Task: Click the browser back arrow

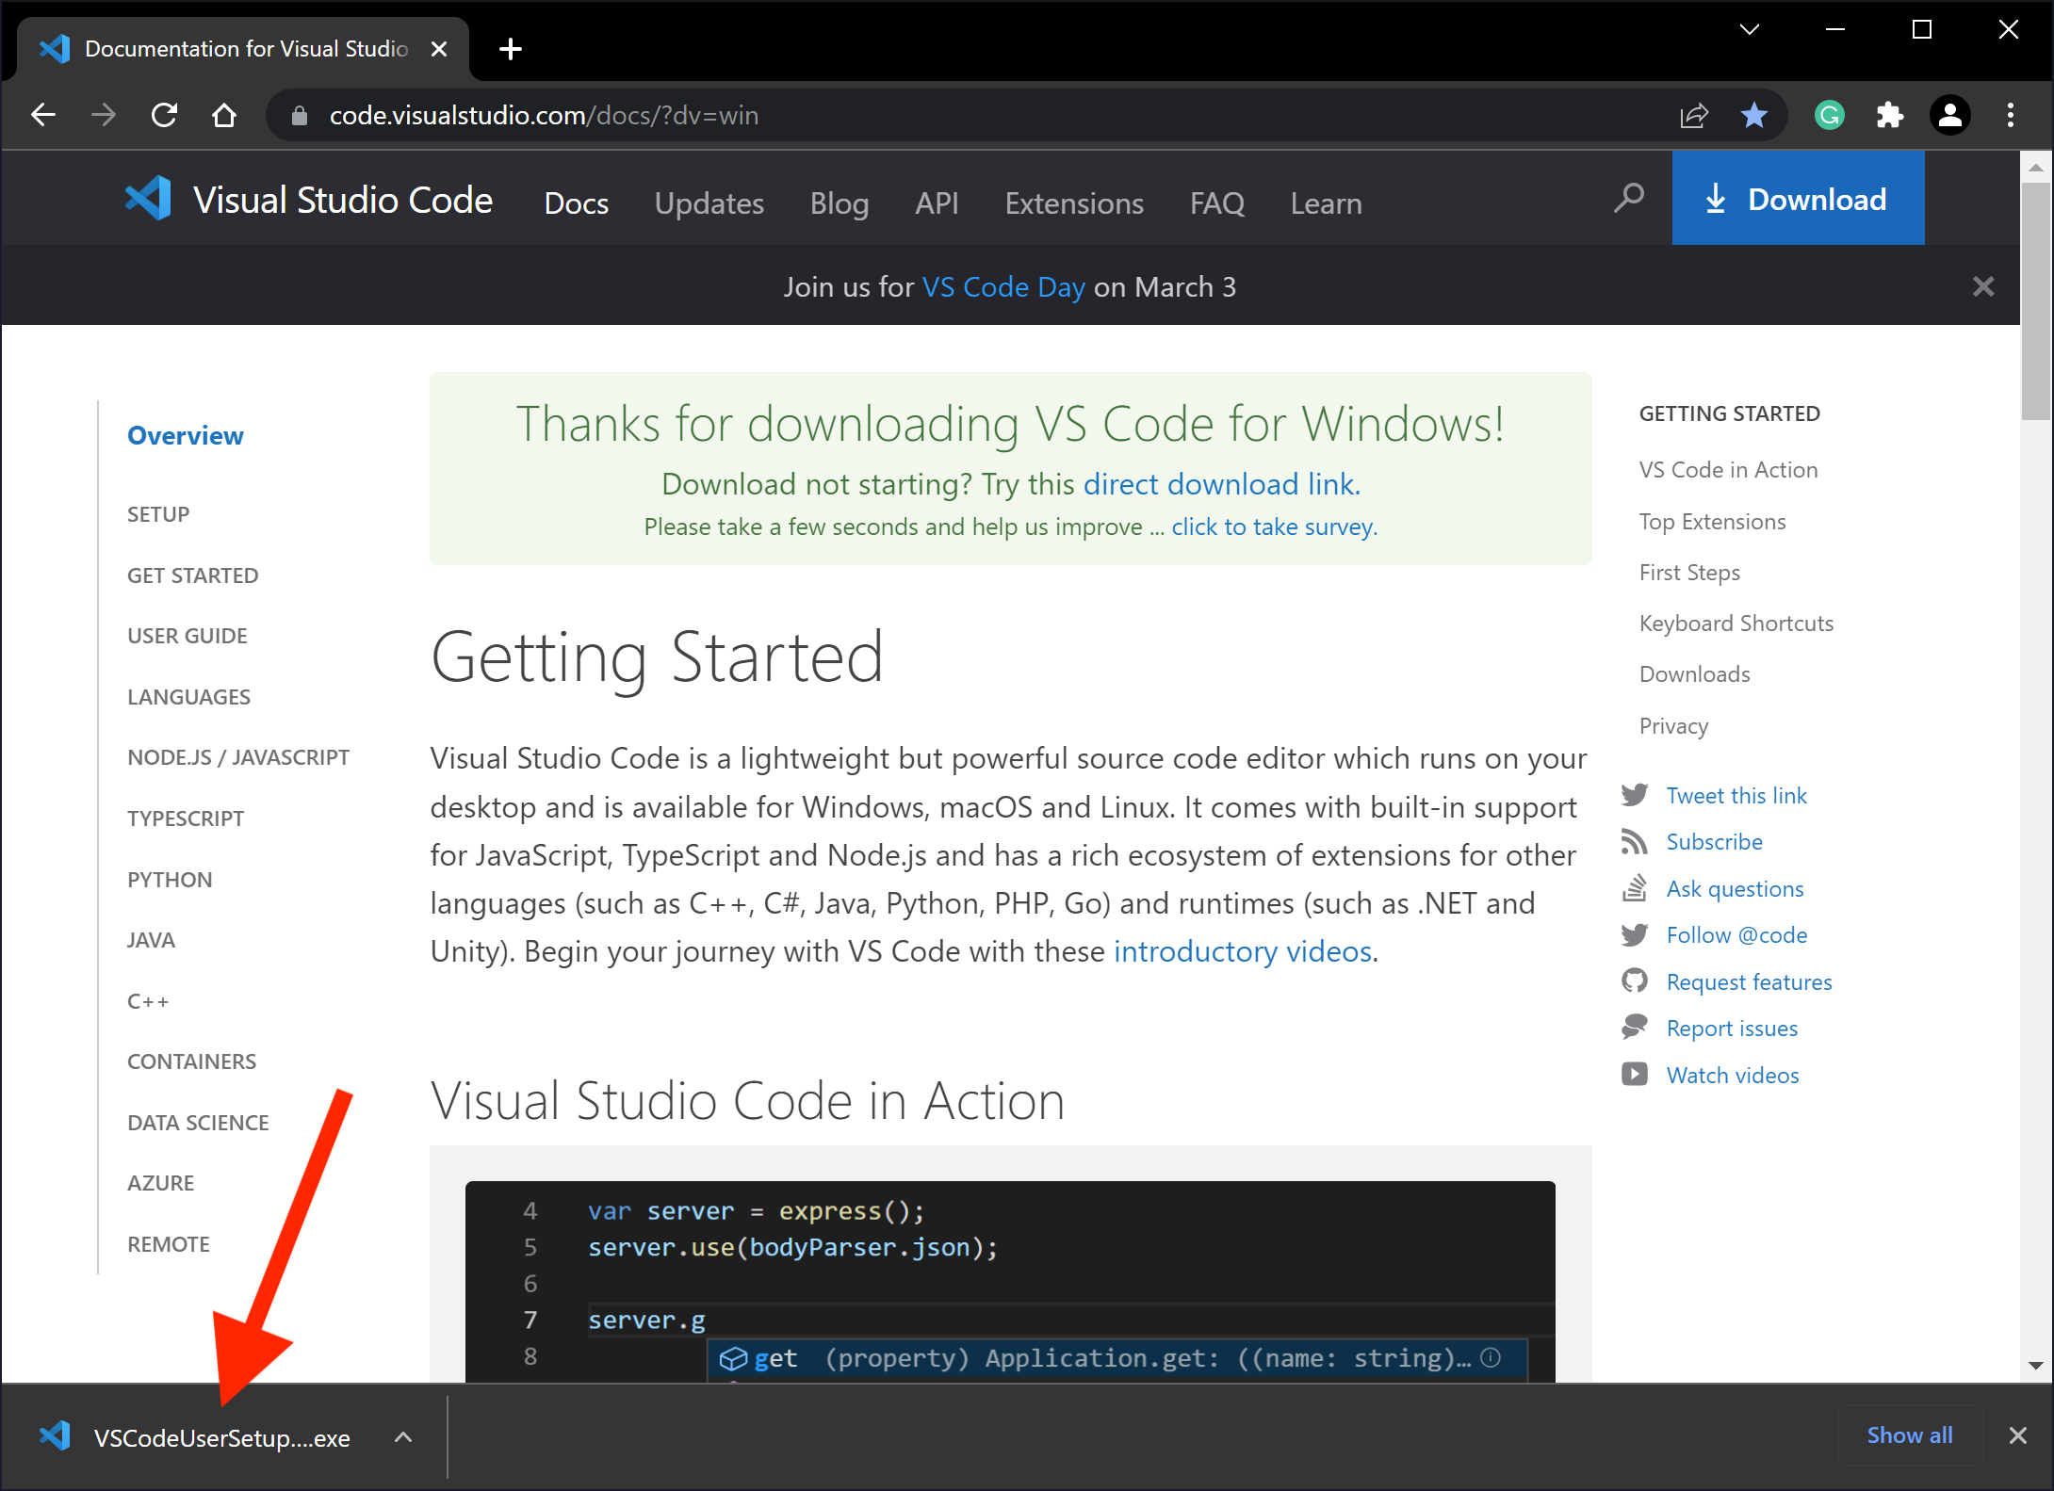Action: (x=43, y=115)
